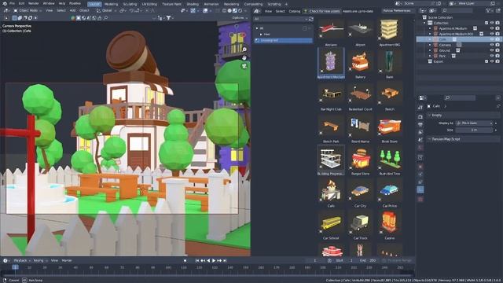Switch to the UV Editing workspace tab

149,4
